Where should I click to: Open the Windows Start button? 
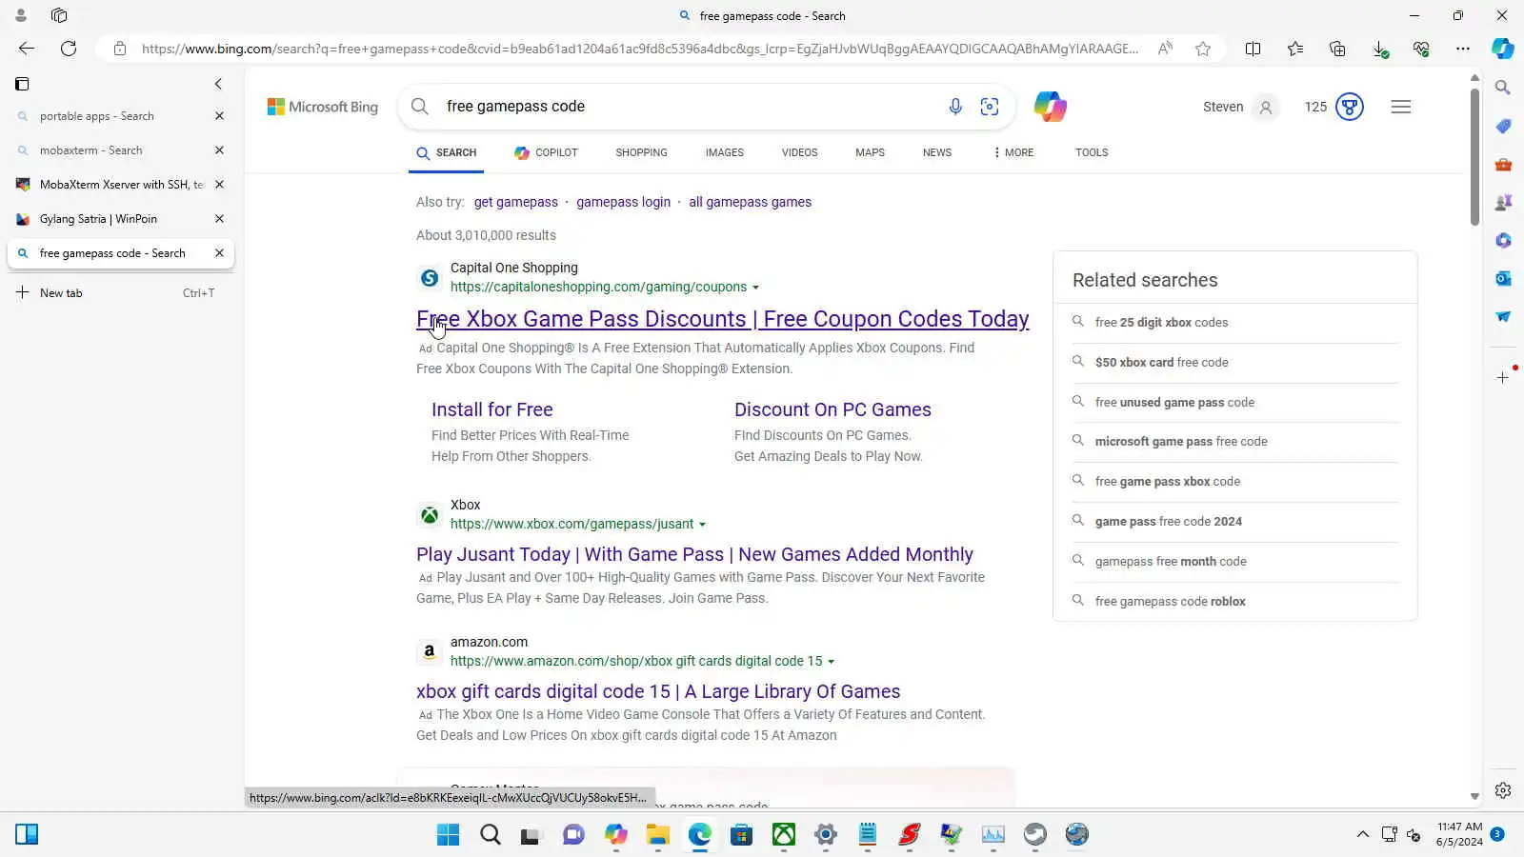448,835
